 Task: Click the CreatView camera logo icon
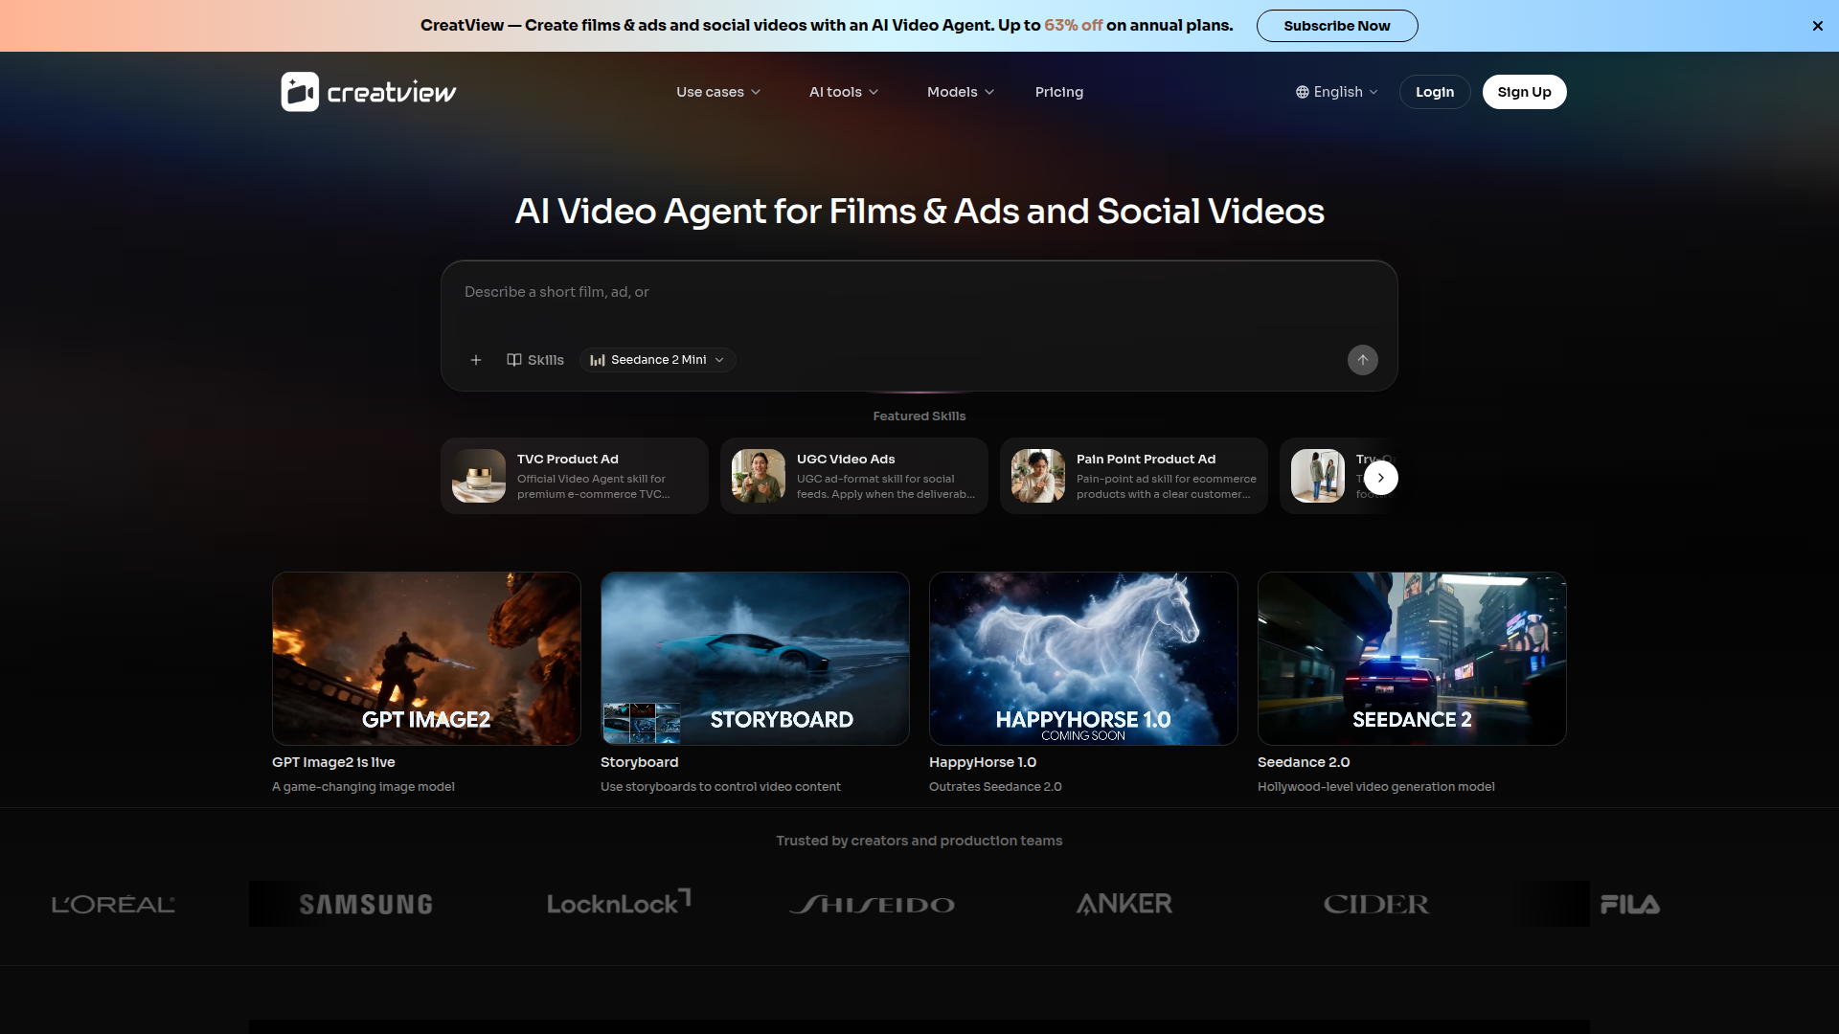coord(300,92)
